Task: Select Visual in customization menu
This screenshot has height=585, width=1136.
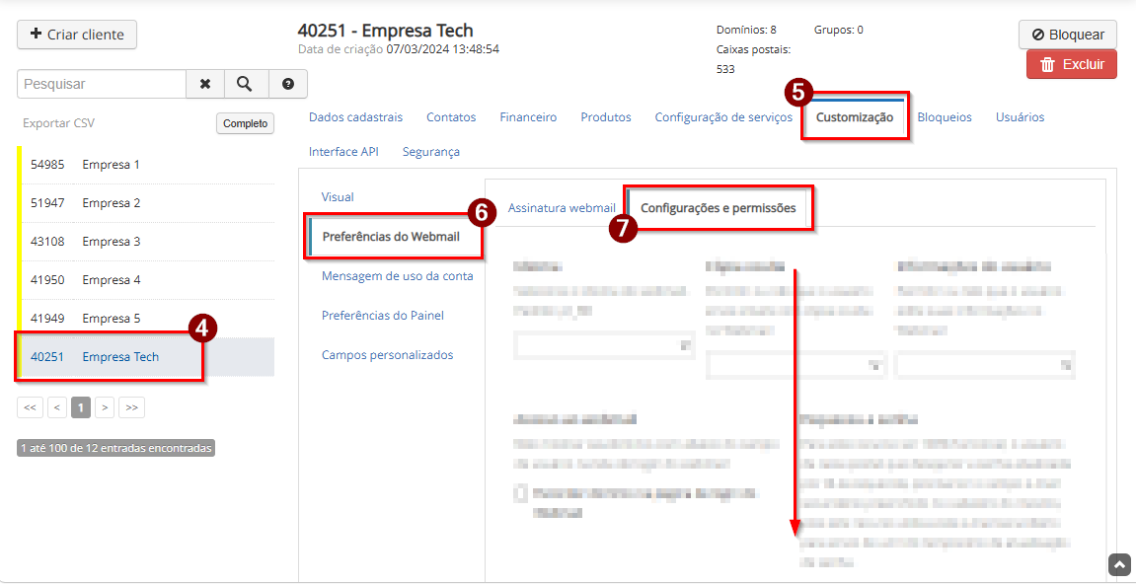Action: [x=338, y=197]
